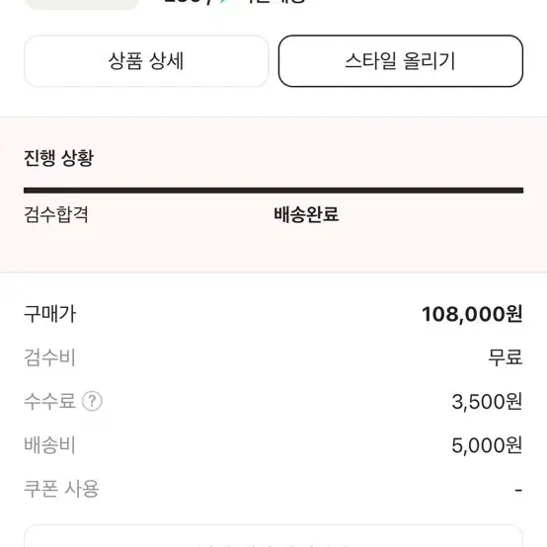Select the 배송완료 progress step
This screenshot has width=547, height=547.
pyautogui.click(x=306, y=214)
